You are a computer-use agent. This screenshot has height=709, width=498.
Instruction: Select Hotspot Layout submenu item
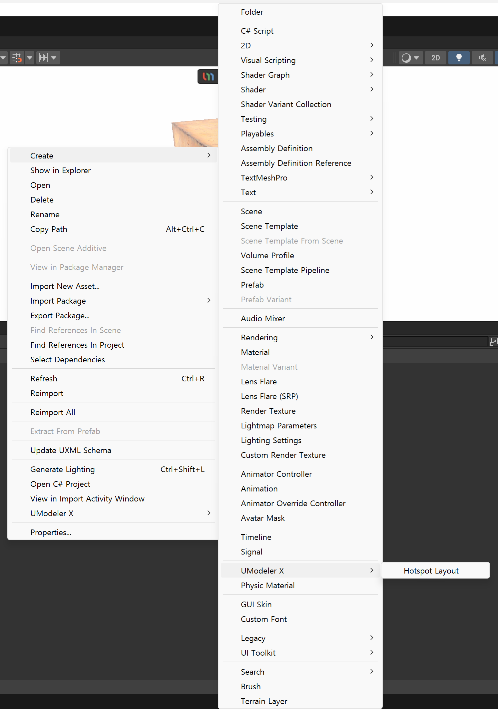click(x=435, y=571)
